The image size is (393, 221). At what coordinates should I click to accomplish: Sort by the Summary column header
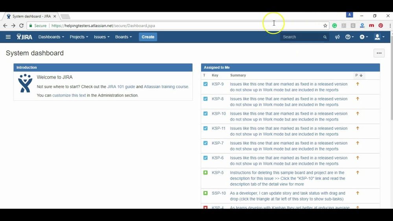238,75
